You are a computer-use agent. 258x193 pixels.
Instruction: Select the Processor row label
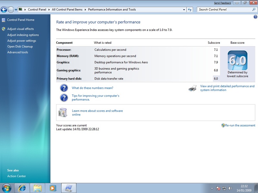[64, 50]
